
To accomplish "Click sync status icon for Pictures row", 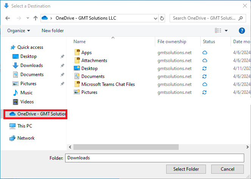I will point(204,92).
